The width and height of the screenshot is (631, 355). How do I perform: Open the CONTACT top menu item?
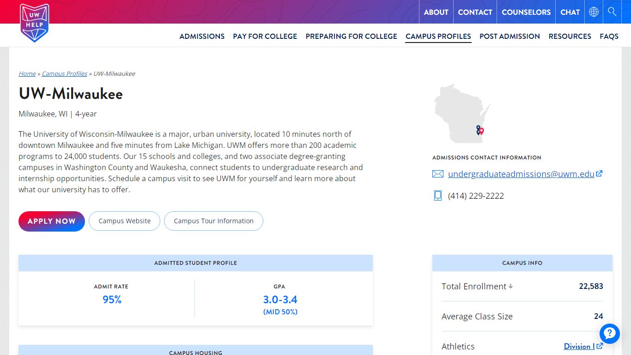pos(475,12)
